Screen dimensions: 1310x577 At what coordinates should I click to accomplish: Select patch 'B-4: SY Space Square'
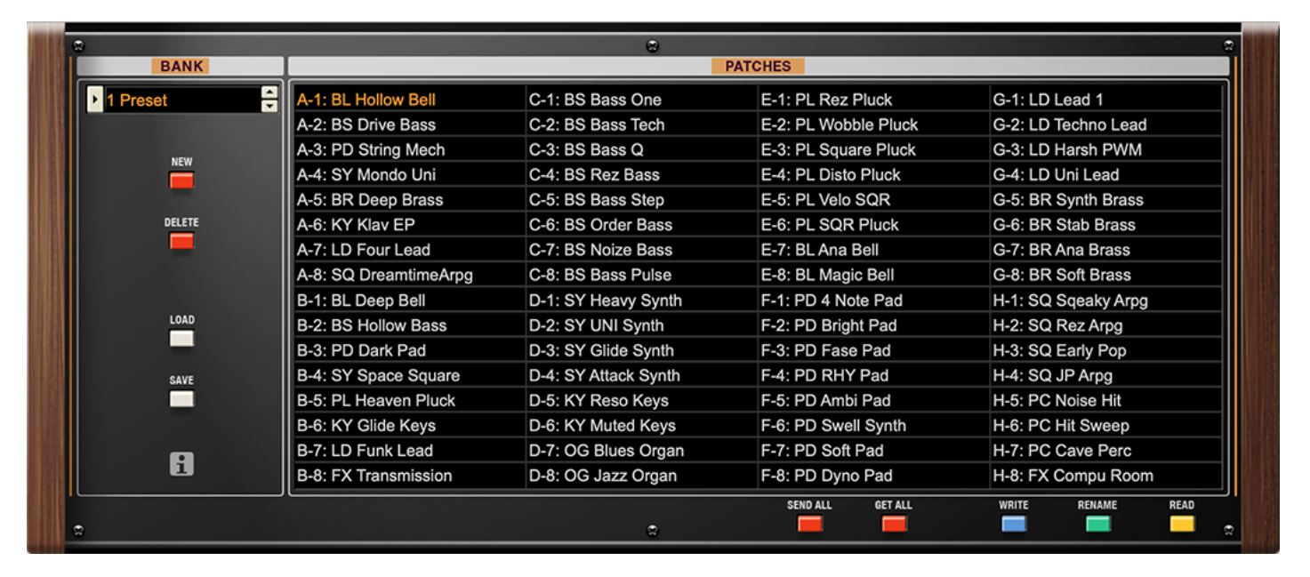tap(410, 375)
